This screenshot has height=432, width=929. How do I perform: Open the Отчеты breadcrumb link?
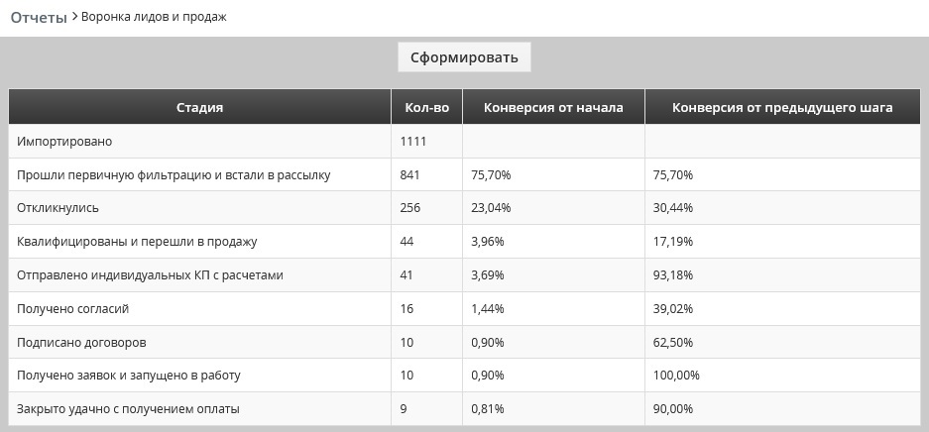pos(39,17)
